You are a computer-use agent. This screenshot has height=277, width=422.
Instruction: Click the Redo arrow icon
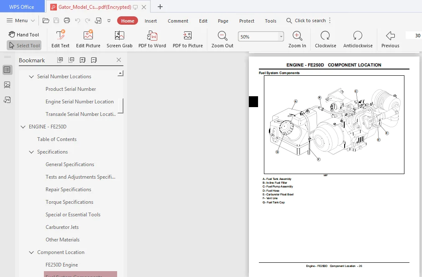click(87, 21)
